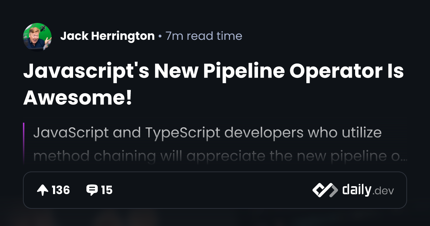430x226 pixels.
Task: Click the upvote arrow icon
Action: click(43, 190)
